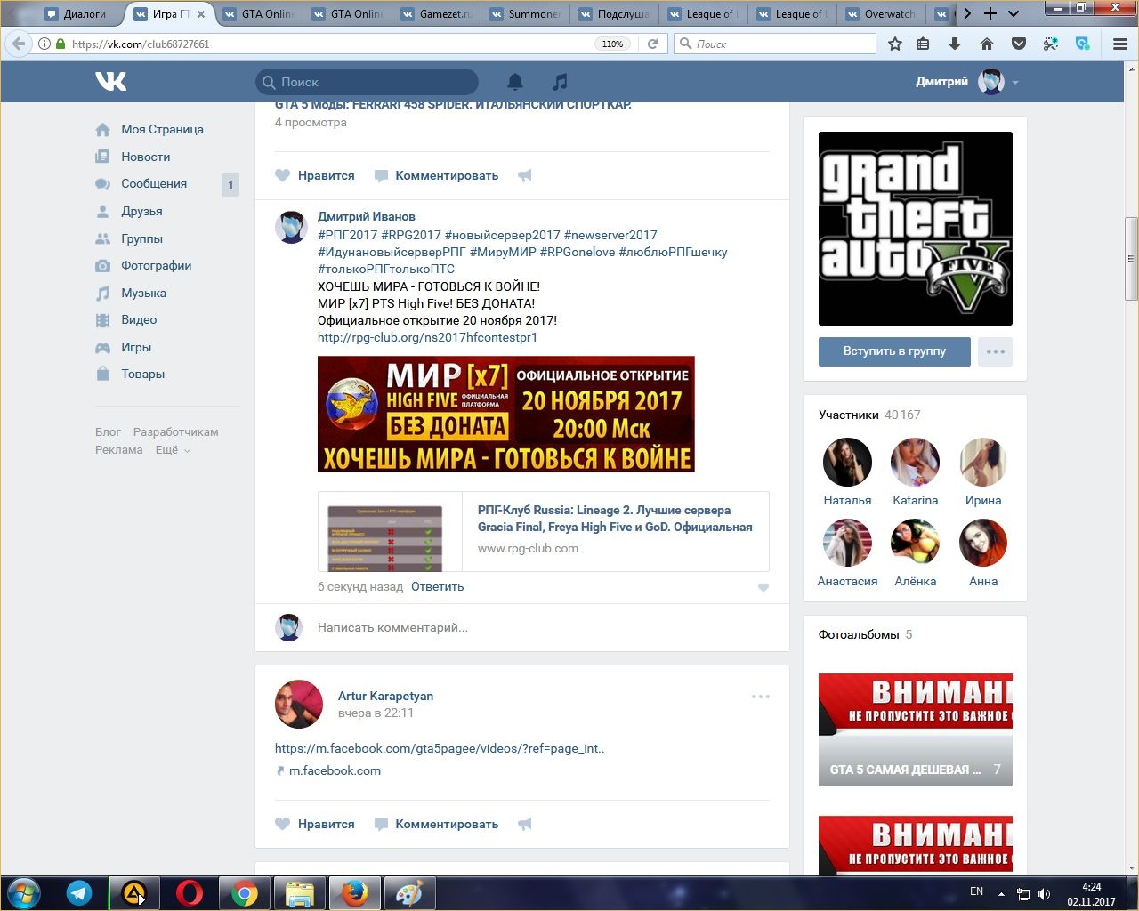Open Telegram from the taskbar
1139x911 pixels.
pos(79,893)
